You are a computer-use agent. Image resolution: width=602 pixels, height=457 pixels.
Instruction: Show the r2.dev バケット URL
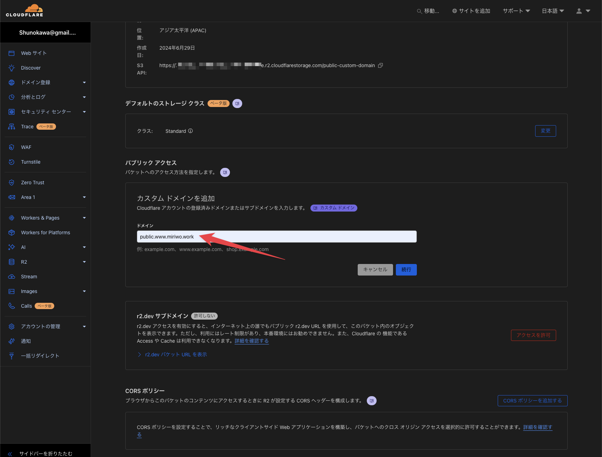[x=176, y=354]
